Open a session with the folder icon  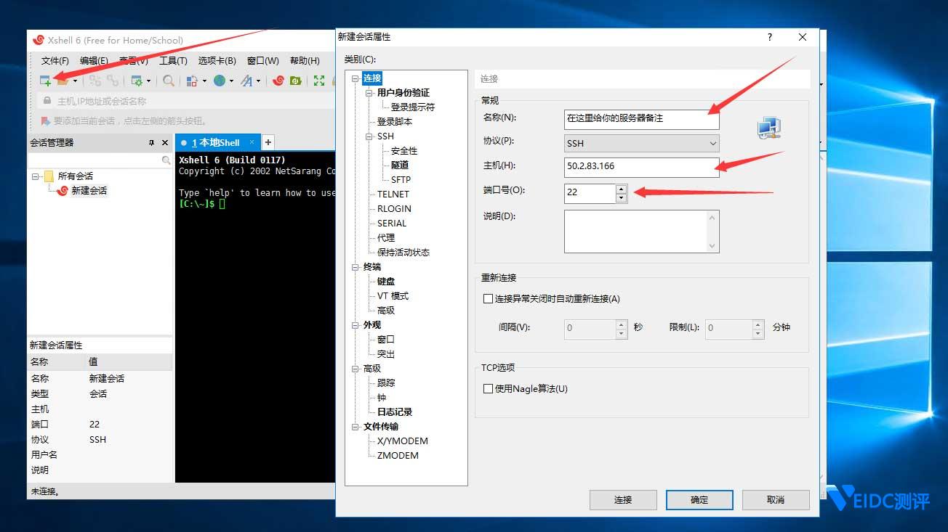pos(62,81)
